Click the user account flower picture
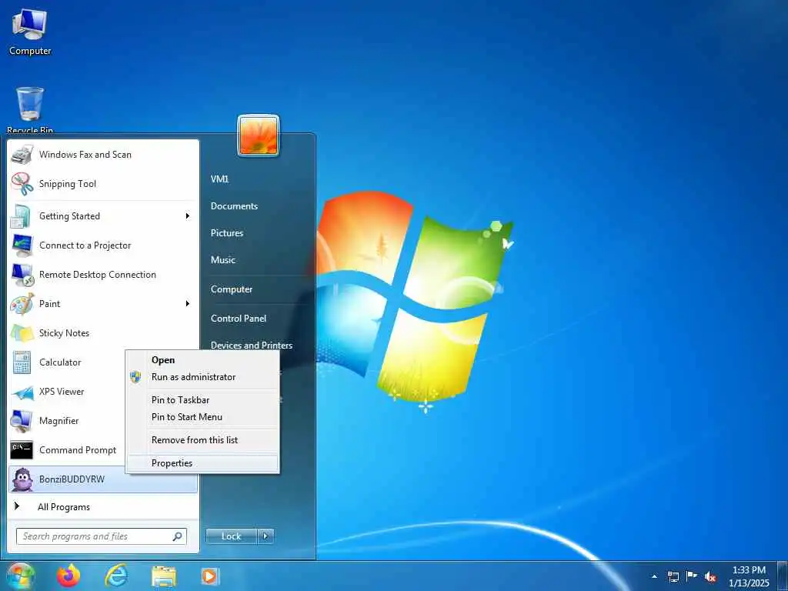Viewport: 788px width, 591px height. click(x=259, y=135)
